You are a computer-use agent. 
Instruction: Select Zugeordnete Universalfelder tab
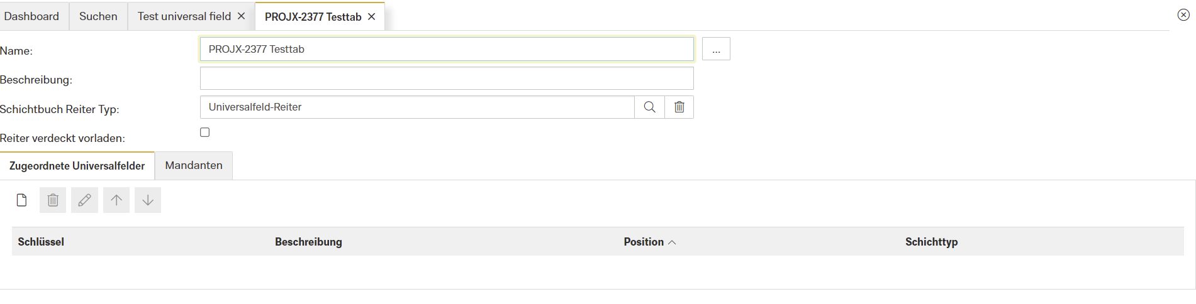point(77,166)
